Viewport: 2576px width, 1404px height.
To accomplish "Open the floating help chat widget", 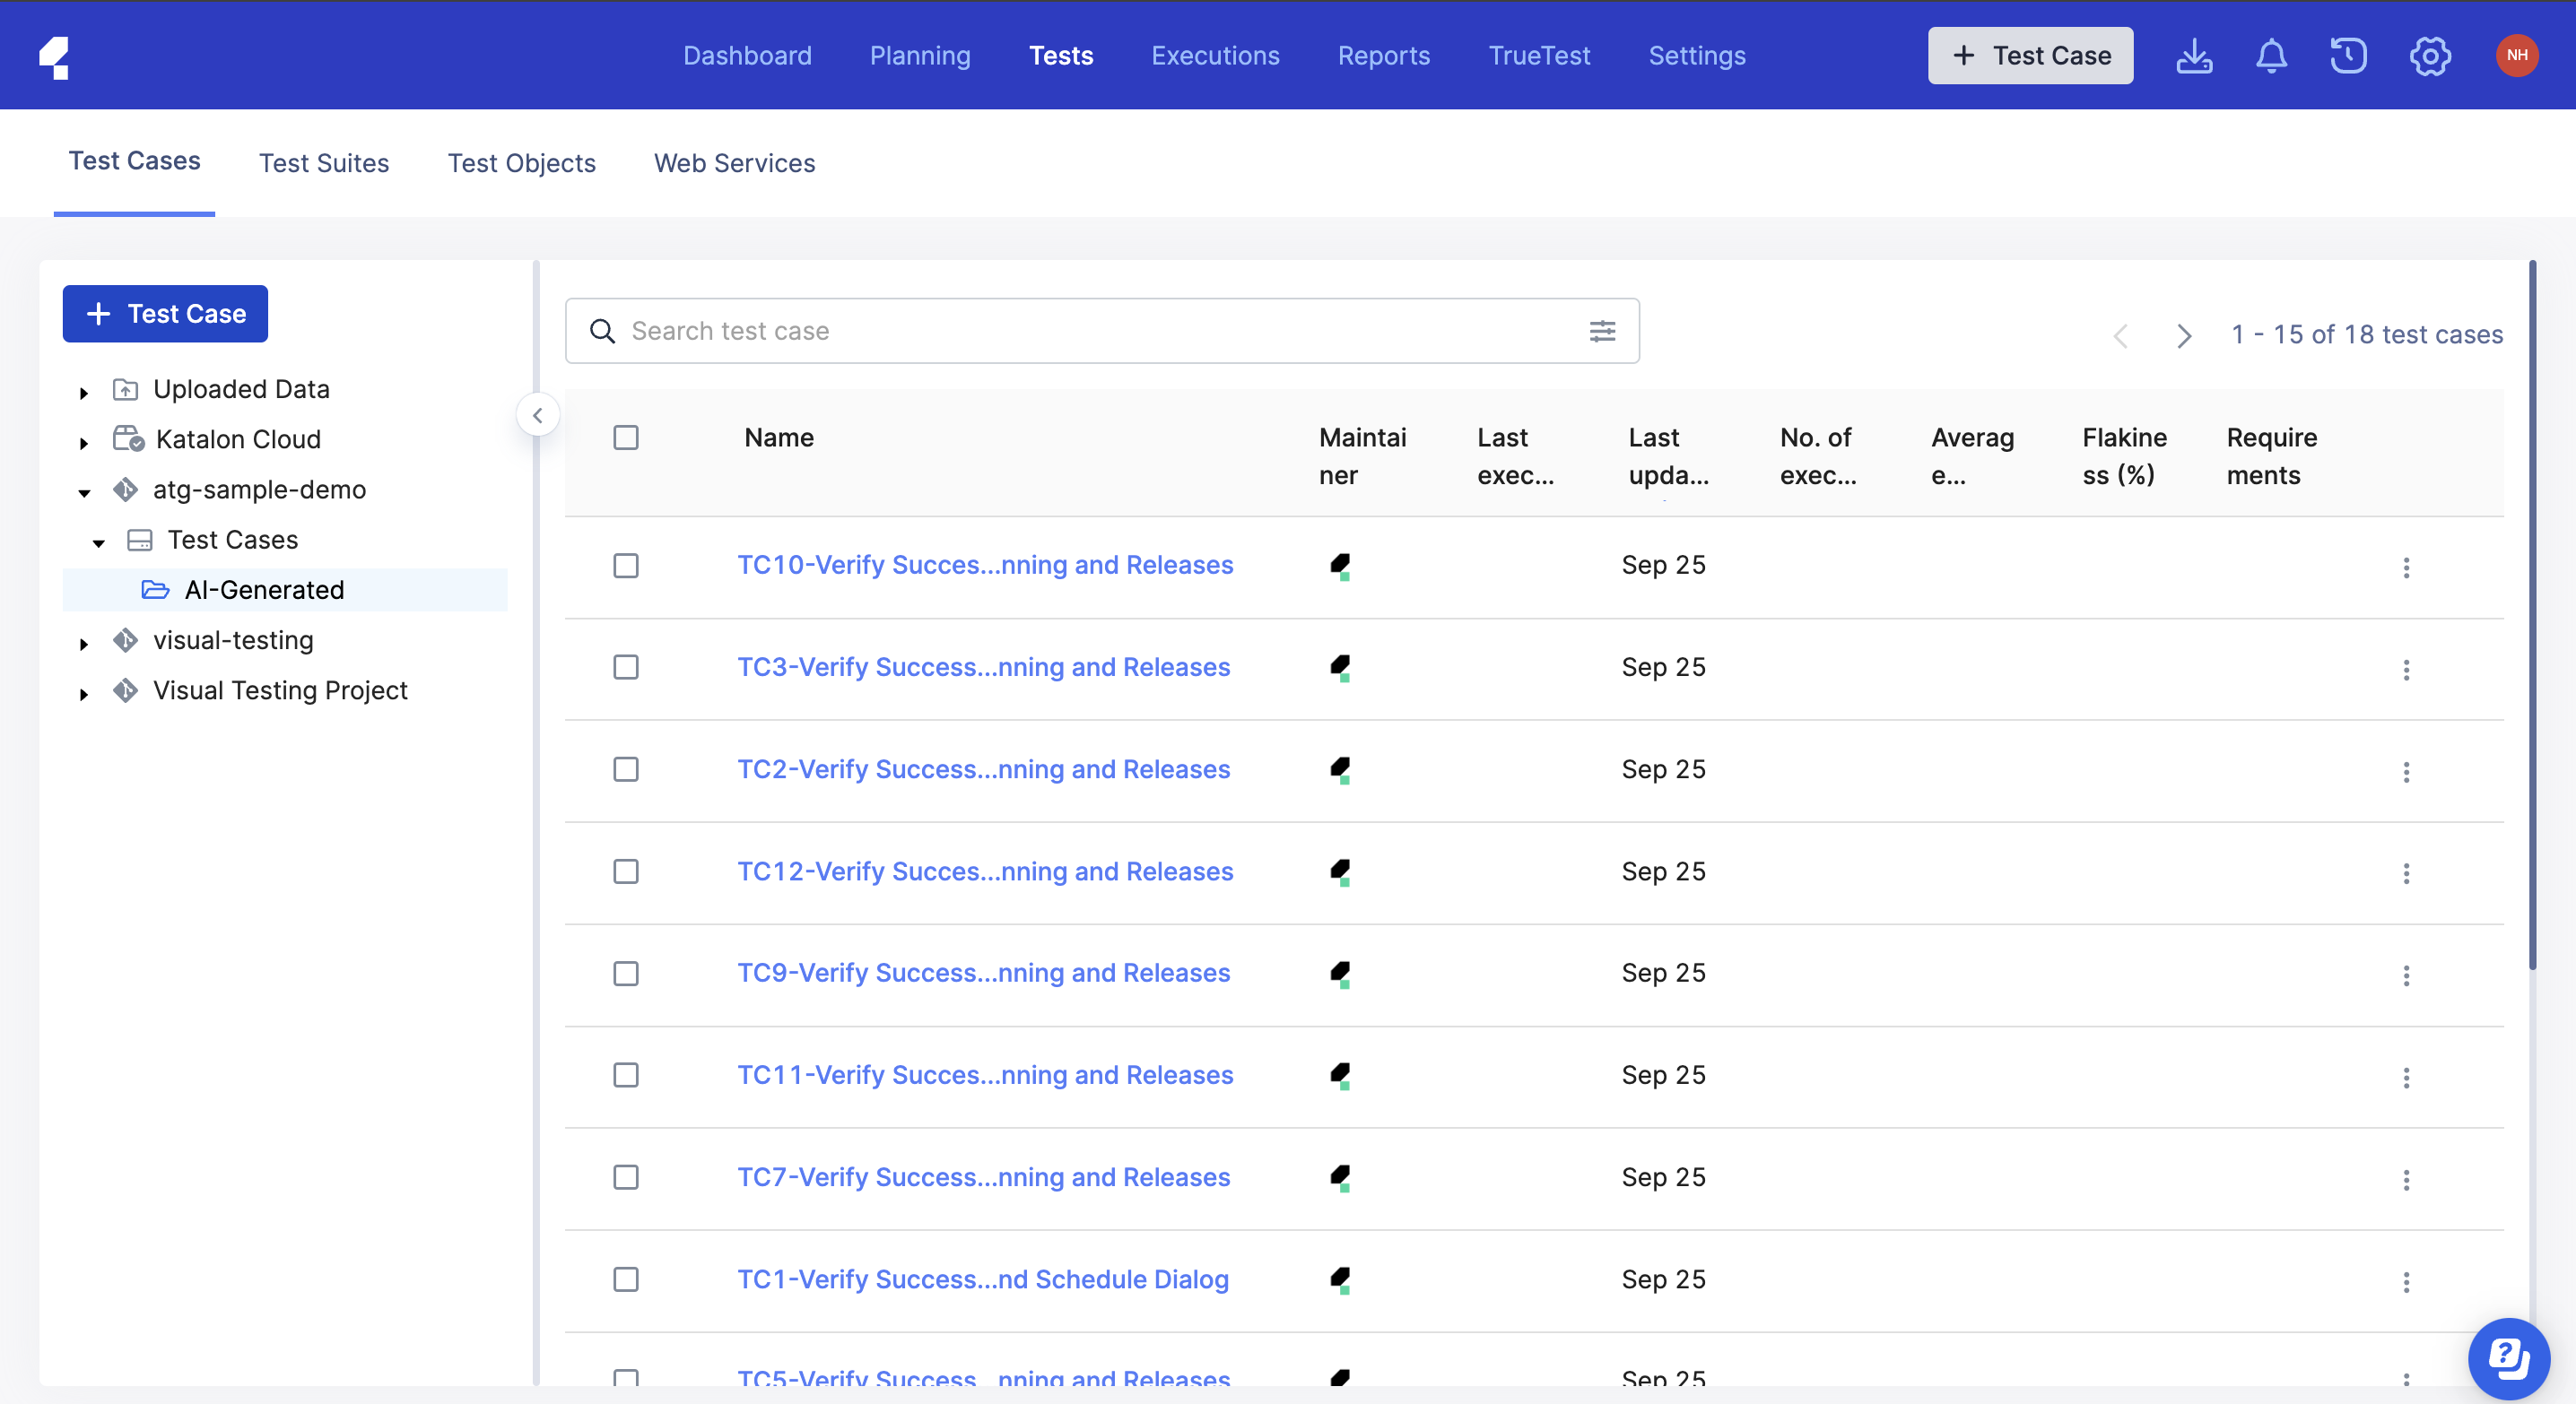I will click(x=2508, y=1357).
